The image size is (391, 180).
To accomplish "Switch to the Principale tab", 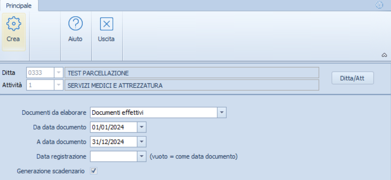I will [x=19, y=6].
